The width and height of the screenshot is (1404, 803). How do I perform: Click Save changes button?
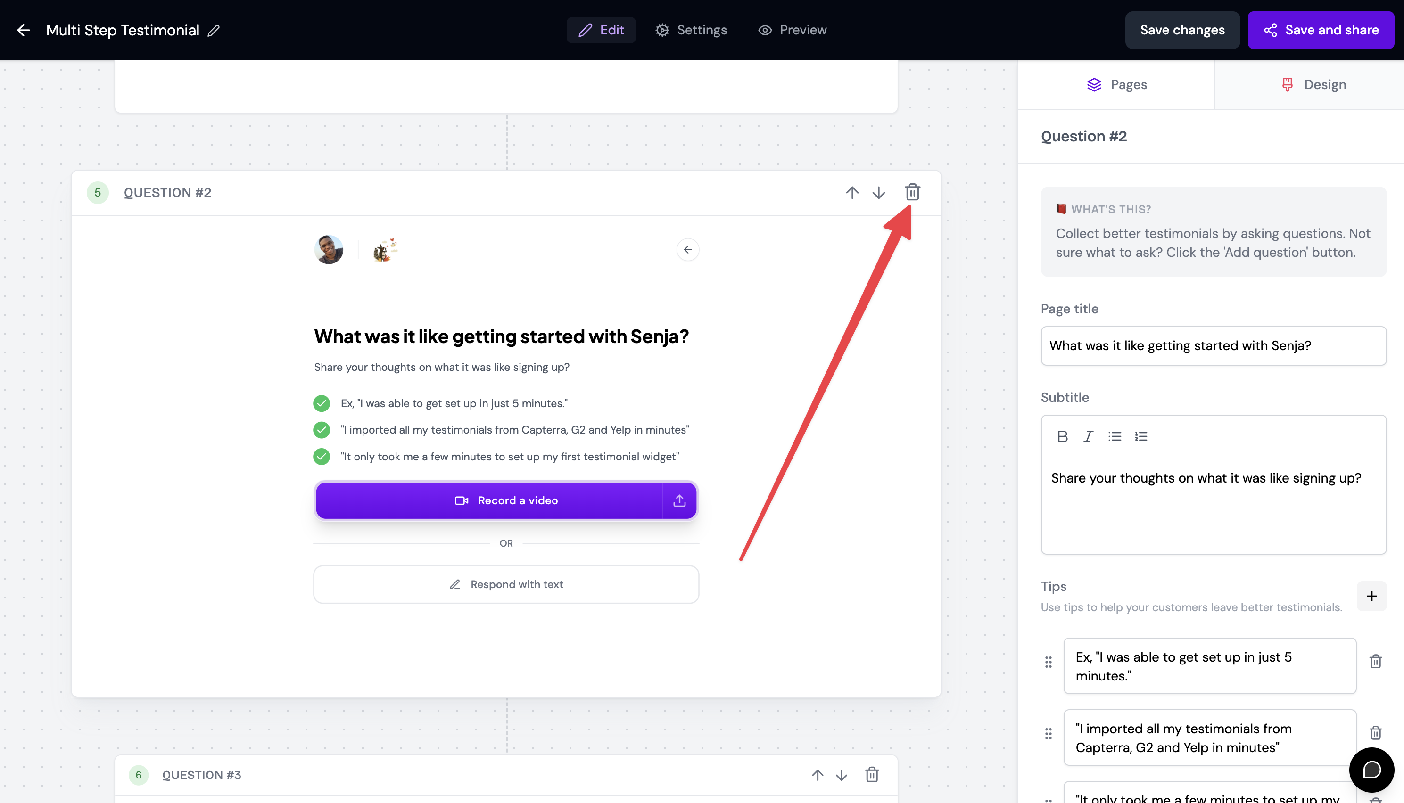coord(1182,30)
